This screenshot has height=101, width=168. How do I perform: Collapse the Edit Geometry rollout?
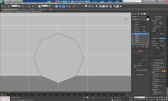click(x=158, y=16)
